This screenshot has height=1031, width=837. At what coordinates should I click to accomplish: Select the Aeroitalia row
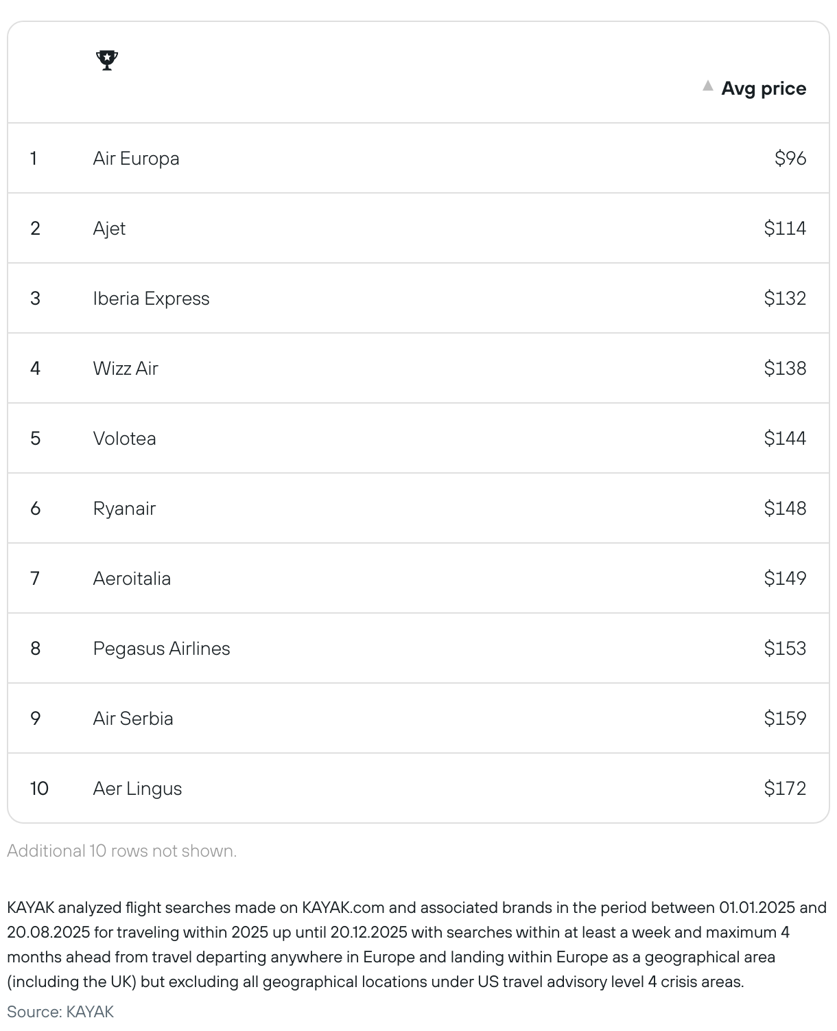tap(418, 579)
